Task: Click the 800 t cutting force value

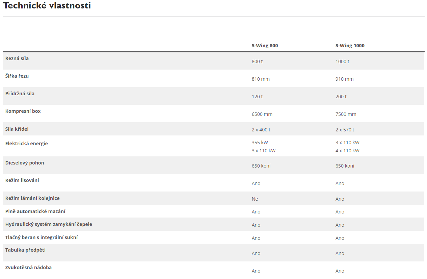Action: click(257, 61)
